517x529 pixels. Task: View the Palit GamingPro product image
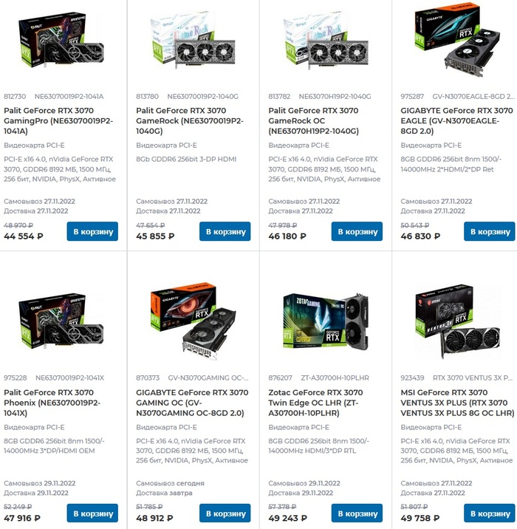pyautogui.click(x=61, y=40)
